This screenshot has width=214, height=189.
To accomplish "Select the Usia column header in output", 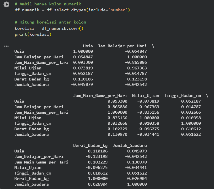I will (88, 46).
